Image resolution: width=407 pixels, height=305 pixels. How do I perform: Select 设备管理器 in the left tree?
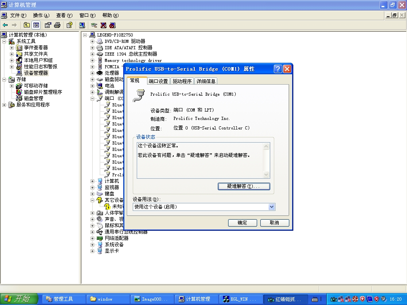pos(36,73)
